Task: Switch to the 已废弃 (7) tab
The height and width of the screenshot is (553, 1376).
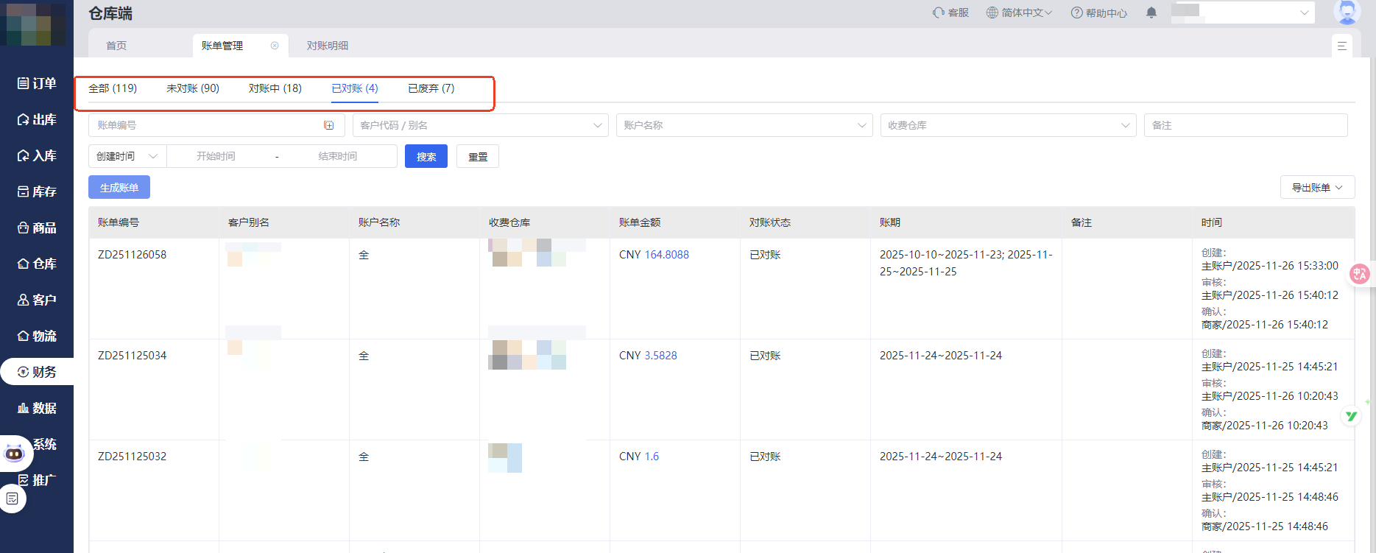Action: (x=431, y=88)
